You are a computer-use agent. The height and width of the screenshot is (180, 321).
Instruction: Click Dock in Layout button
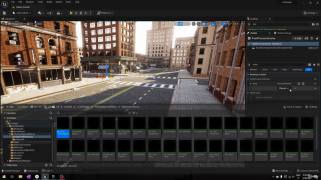(292, 106)
